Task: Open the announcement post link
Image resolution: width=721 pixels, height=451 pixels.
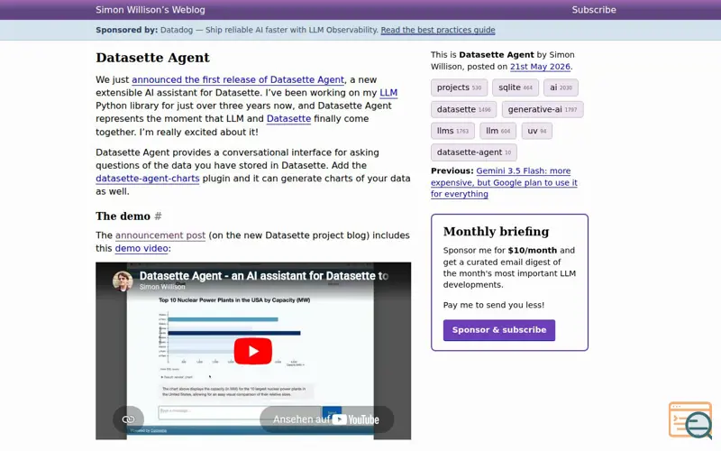Action: tap(160, 235)
